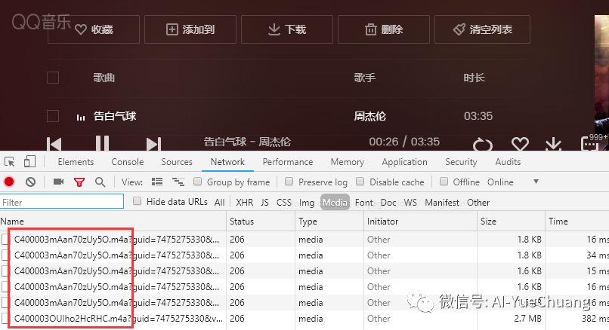
Task: Sort by the Name column header
Action: 113,222
